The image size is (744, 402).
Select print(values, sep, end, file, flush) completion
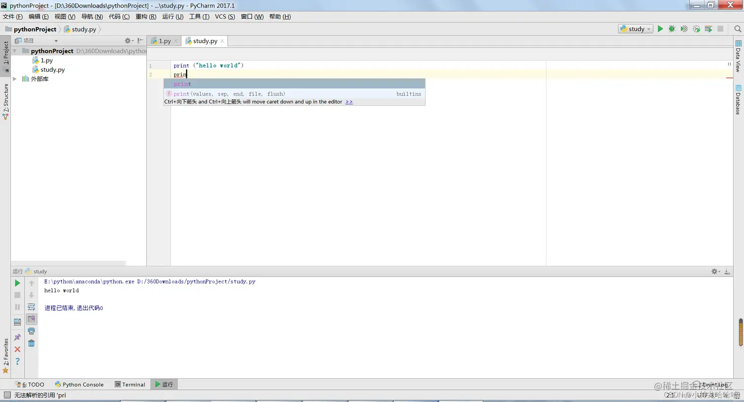pyautogui.click(x=294, y=93)
